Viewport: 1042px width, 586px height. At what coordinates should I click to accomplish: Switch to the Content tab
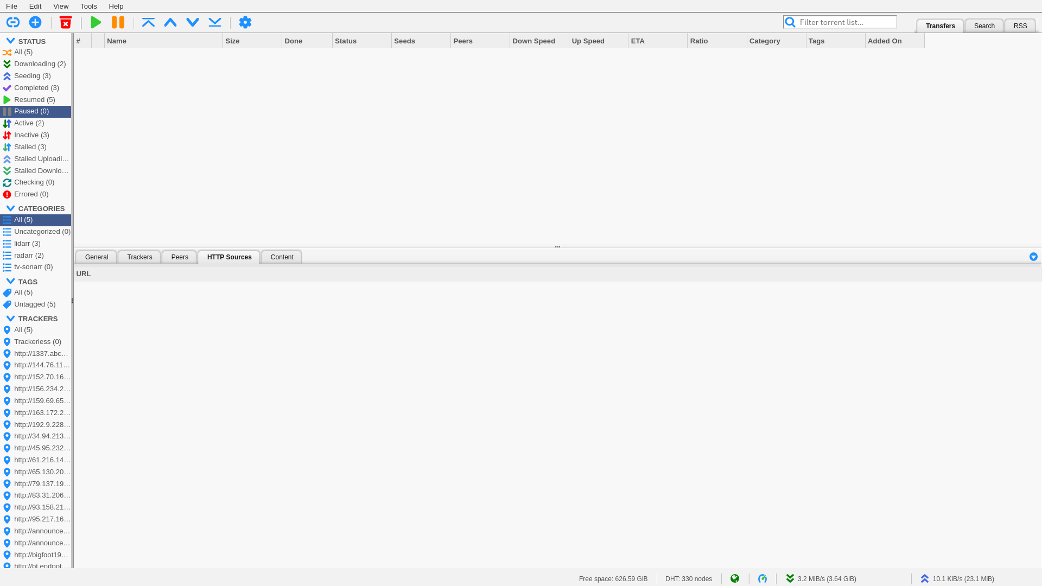(x=281, y=256)
